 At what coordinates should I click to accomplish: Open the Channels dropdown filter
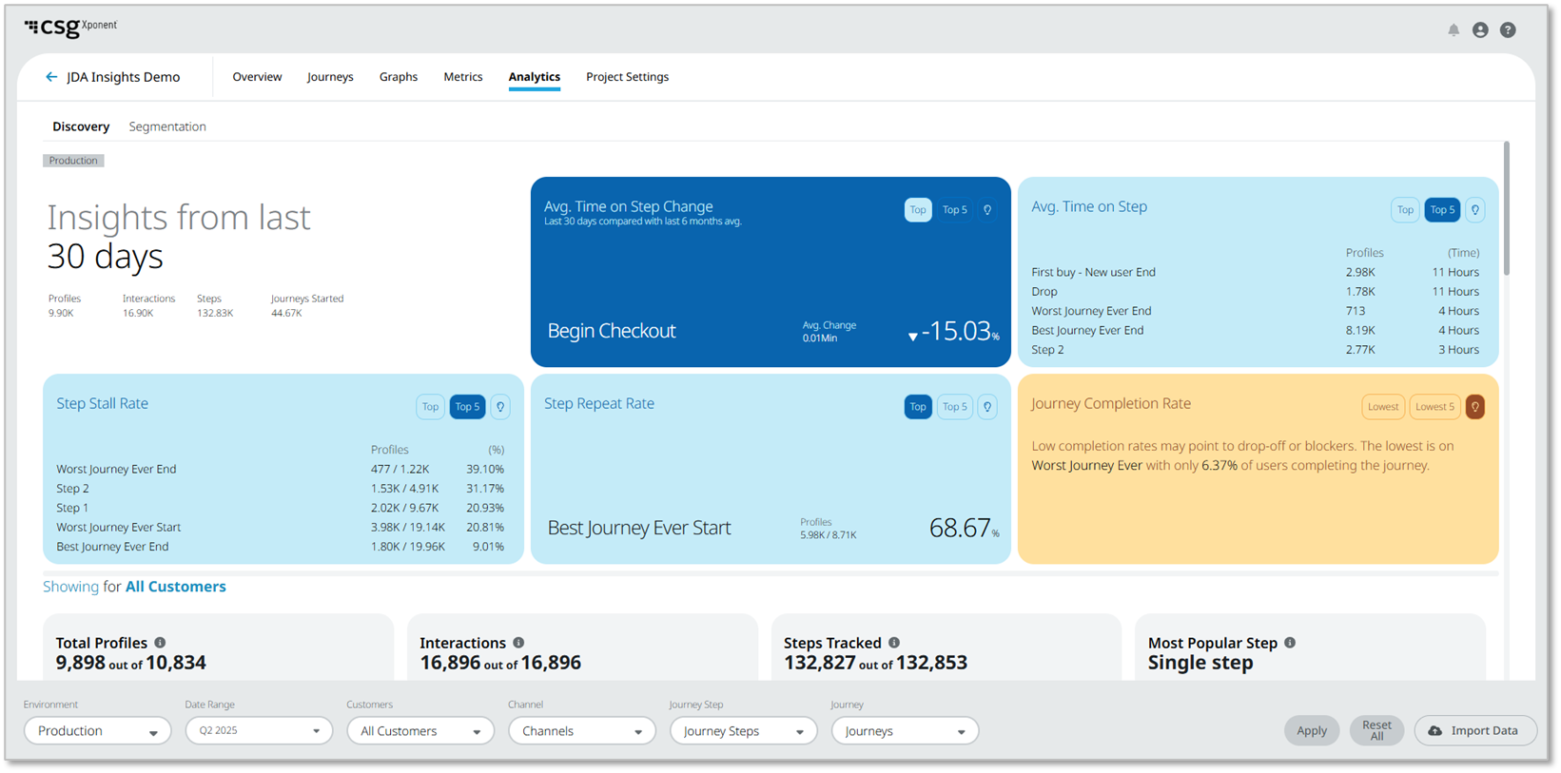[581, 731]
